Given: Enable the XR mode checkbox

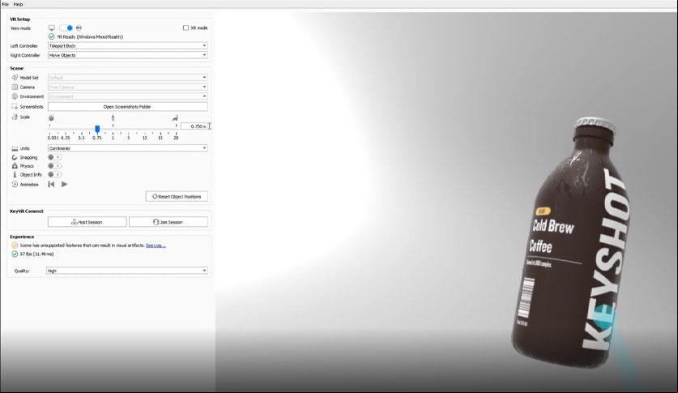Looking at the screenshot, I should click(x=186, y=28).
